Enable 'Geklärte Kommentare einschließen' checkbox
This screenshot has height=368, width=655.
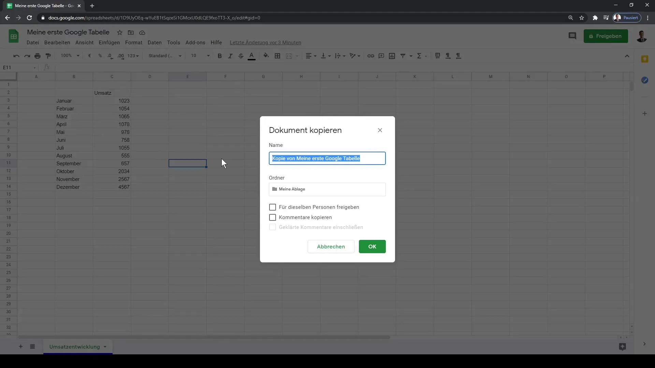coord(272,227)
